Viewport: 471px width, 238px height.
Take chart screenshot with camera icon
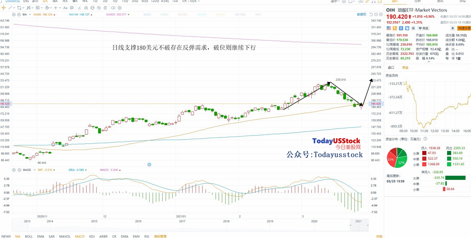pos(361,1)
